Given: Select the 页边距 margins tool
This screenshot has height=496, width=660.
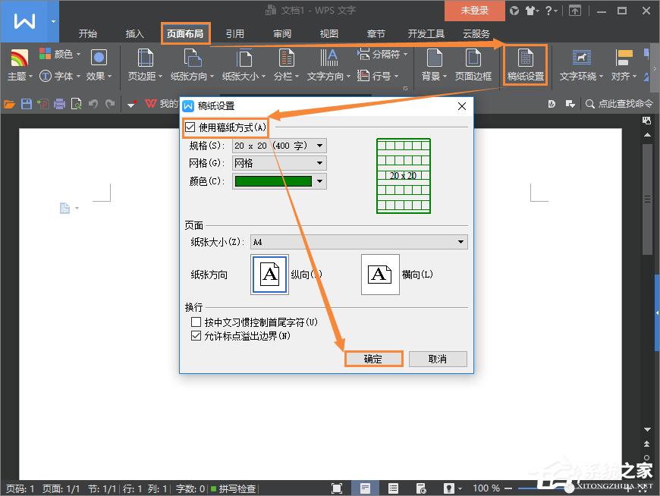Looking at the screenshot, I should [x=143, y=64].
